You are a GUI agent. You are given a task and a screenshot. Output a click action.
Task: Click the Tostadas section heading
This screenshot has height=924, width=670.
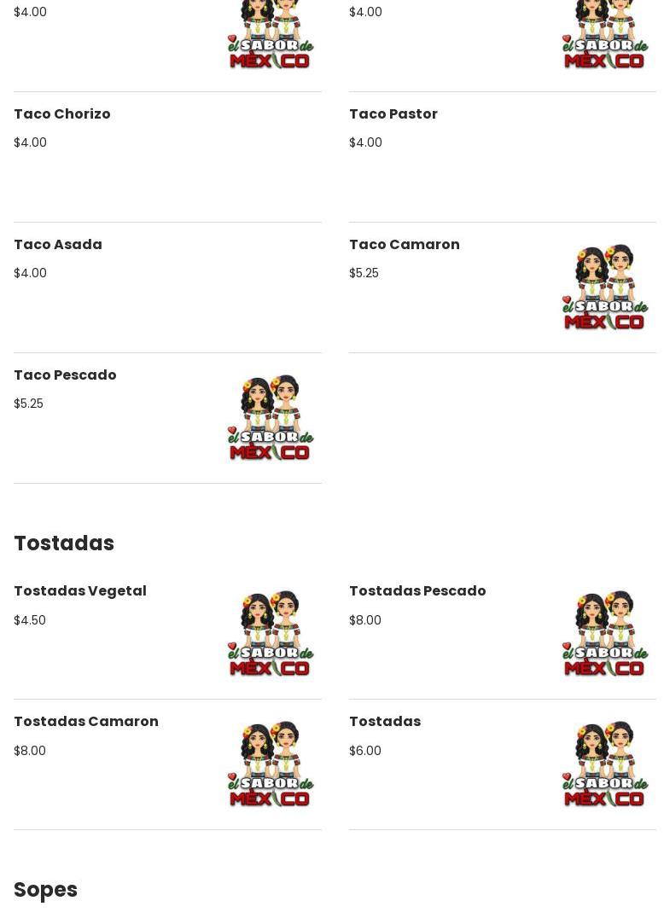[64, 543]
